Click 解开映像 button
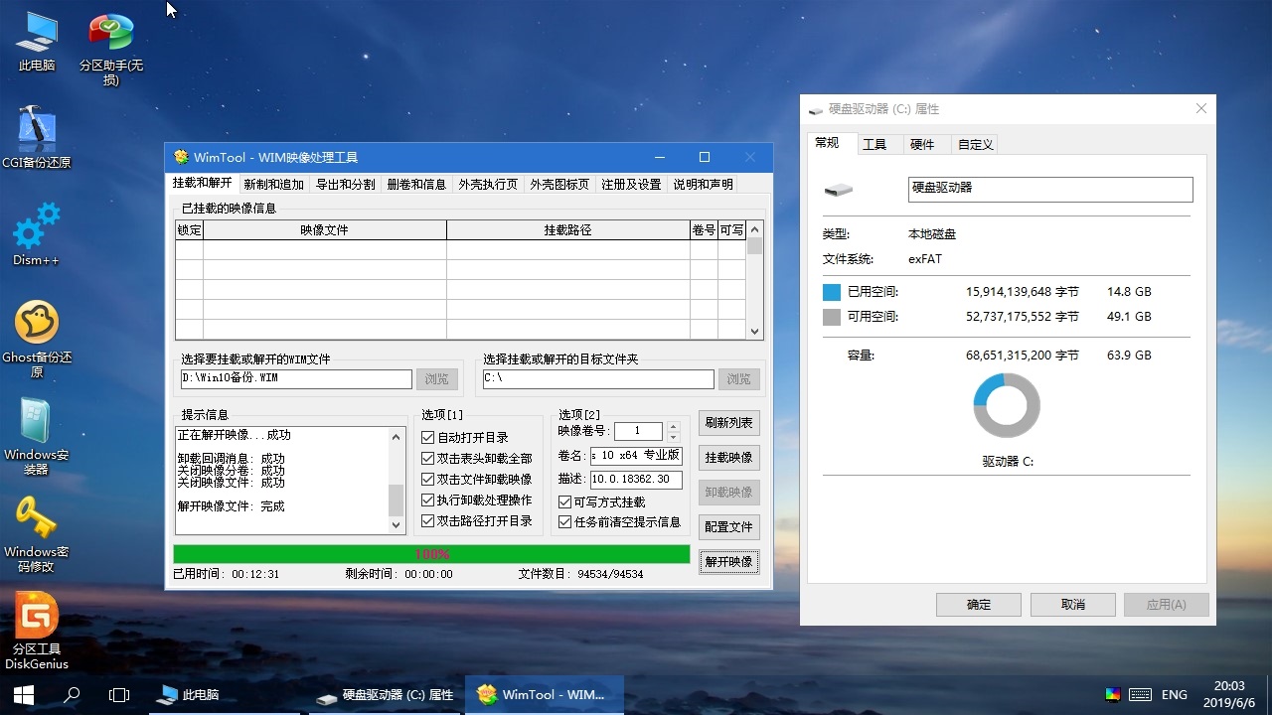This screenshot has width=1272, height=715. pos(728,562)
